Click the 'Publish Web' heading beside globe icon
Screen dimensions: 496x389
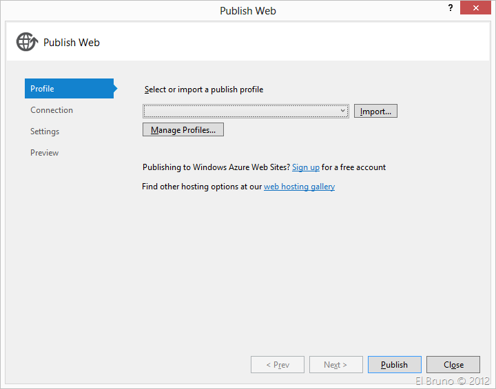[72, 43]
